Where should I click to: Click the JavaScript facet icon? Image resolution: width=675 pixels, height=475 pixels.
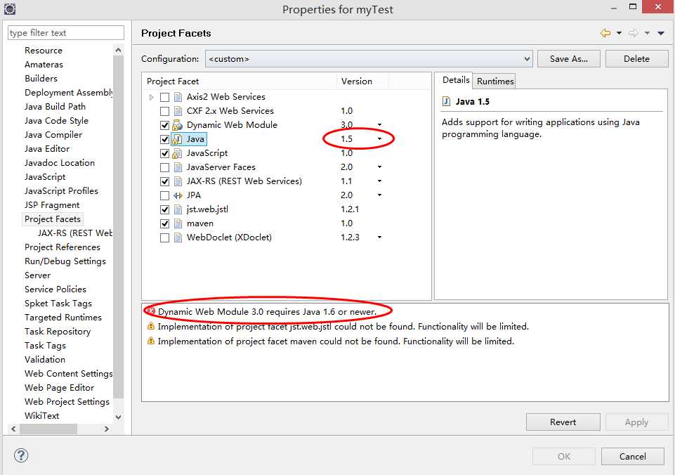tap(178, 153)
